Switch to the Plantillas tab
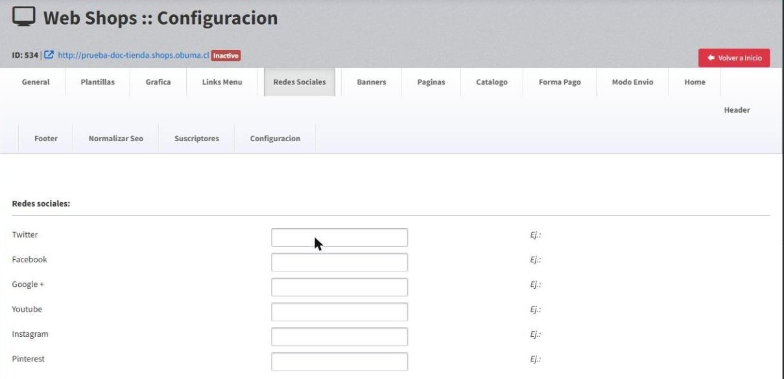784x379 pixels. coord(97,82)
